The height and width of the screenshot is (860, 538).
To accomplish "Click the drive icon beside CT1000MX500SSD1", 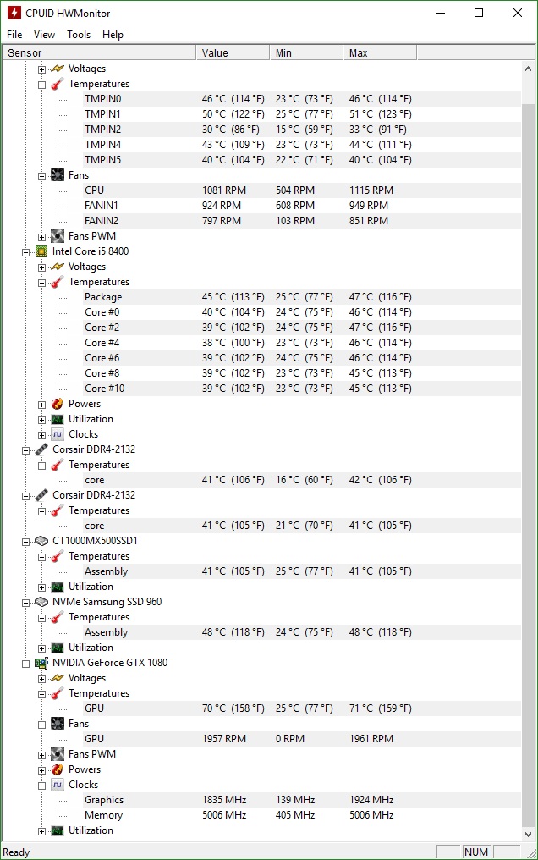I will click(41, 541).
